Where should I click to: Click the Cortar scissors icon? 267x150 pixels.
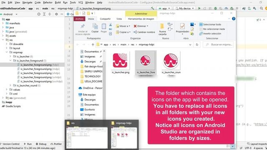111,25
